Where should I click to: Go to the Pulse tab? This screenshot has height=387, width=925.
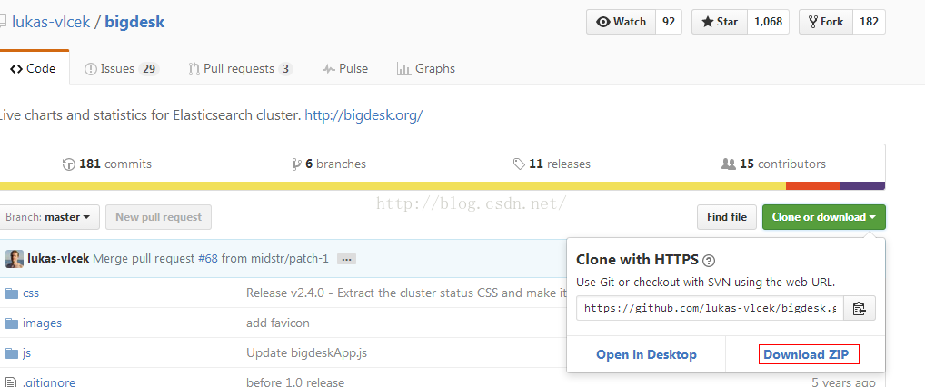345,69
